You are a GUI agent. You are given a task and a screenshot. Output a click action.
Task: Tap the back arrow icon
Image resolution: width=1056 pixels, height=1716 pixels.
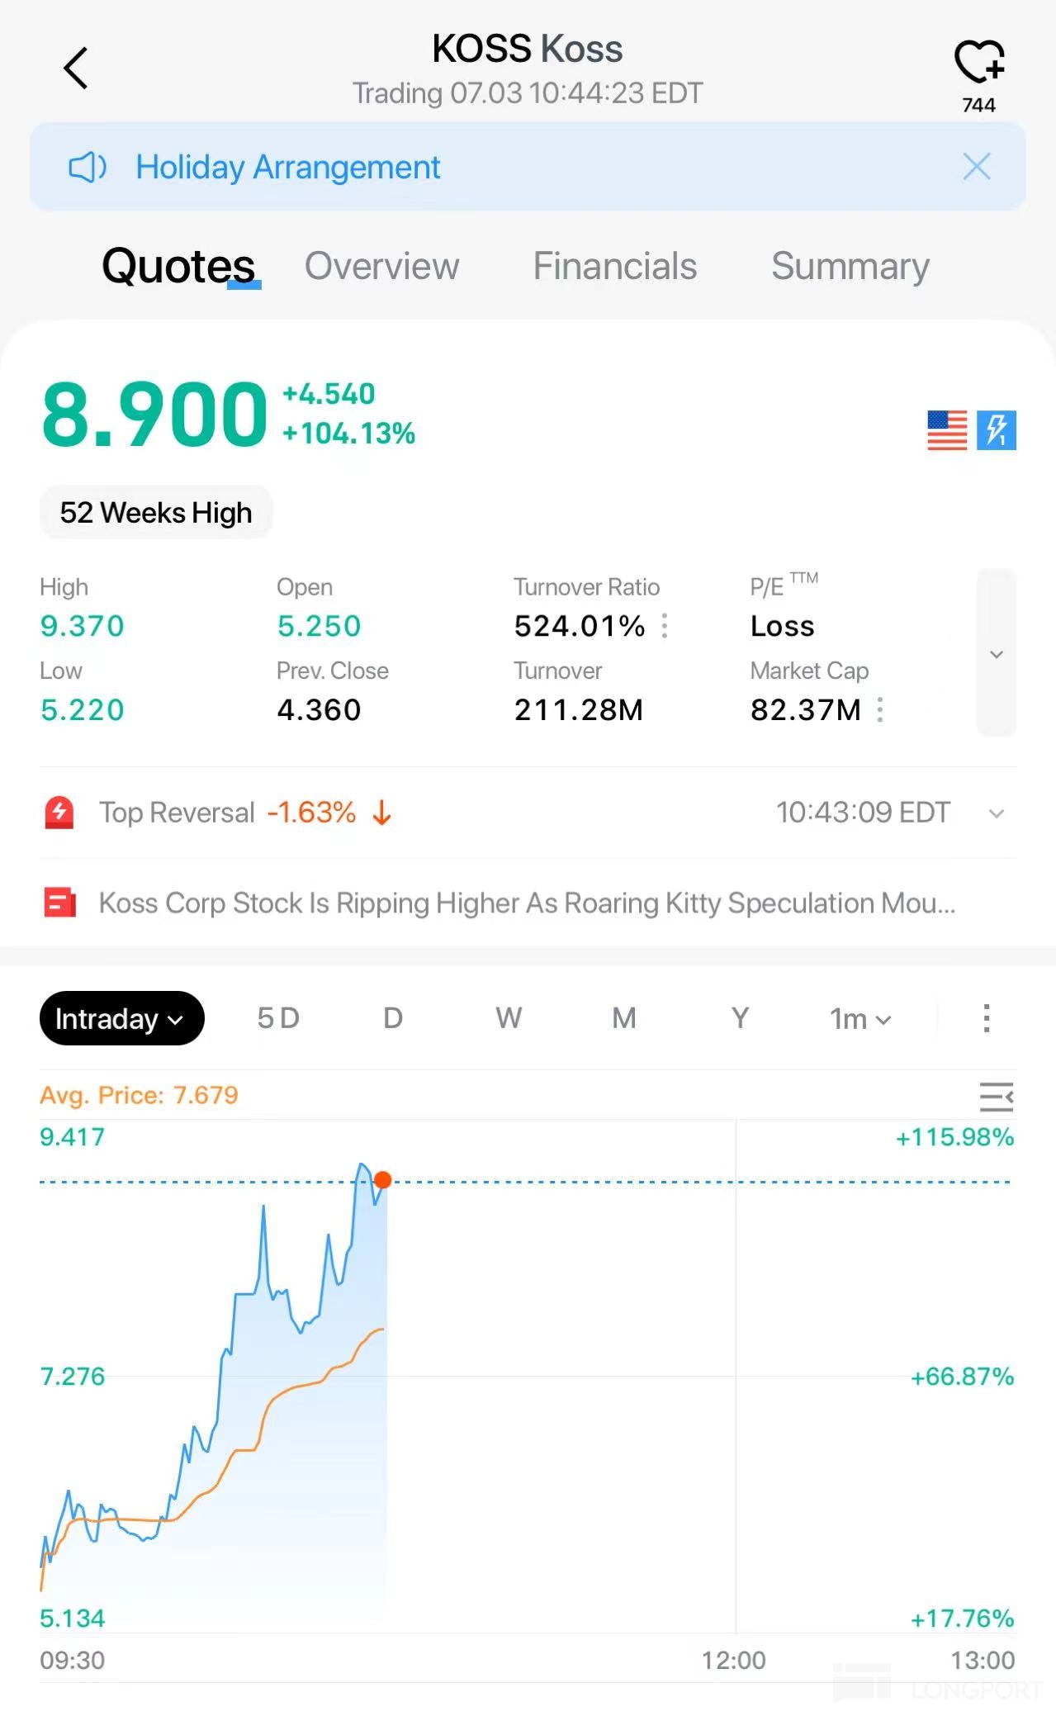(x=76, y=68)
